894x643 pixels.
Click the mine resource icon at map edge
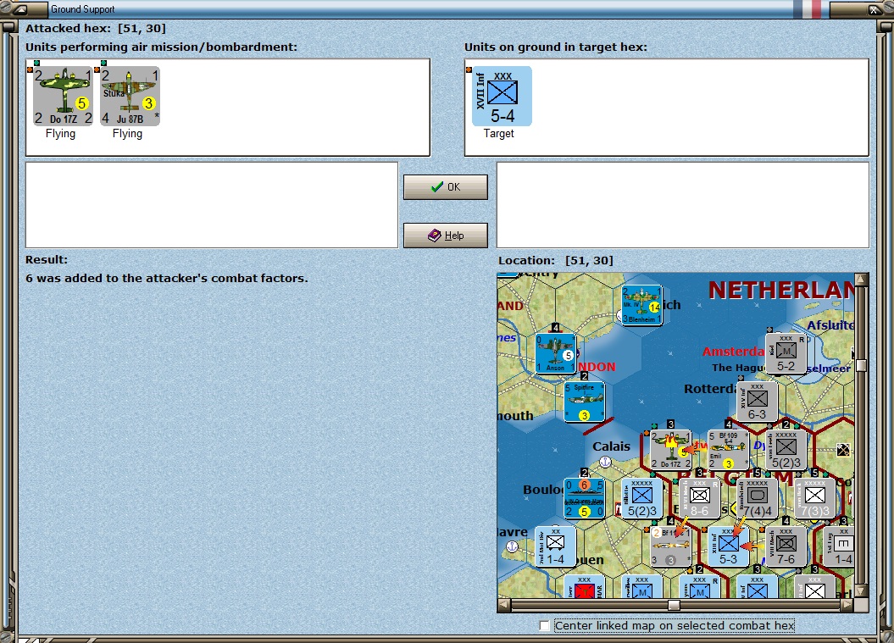point(843,450)
